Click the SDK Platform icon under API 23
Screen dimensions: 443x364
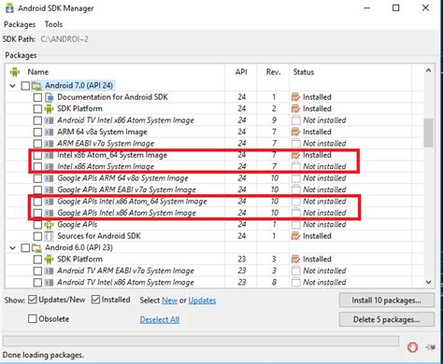pyautogui.click(x=50, y=259)
